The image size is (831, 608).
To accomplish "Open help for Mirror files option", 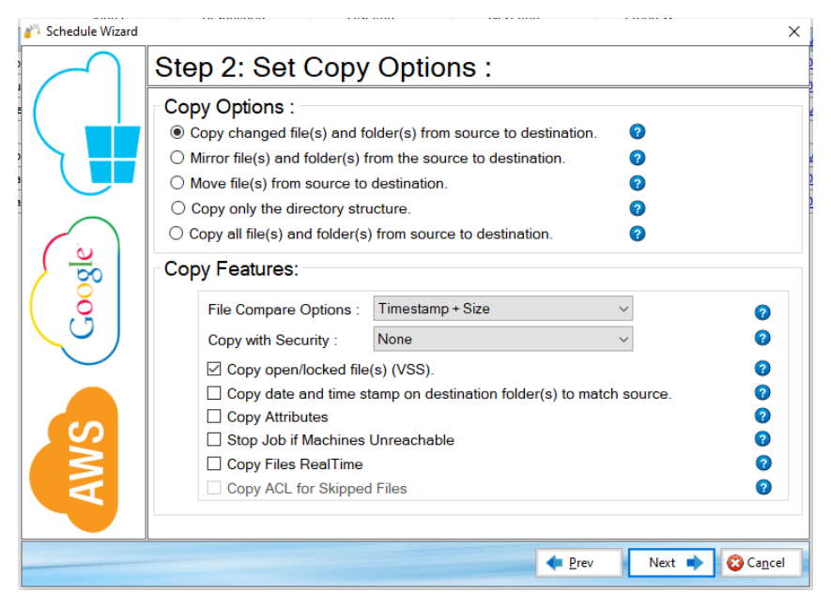I will point(637,158).
